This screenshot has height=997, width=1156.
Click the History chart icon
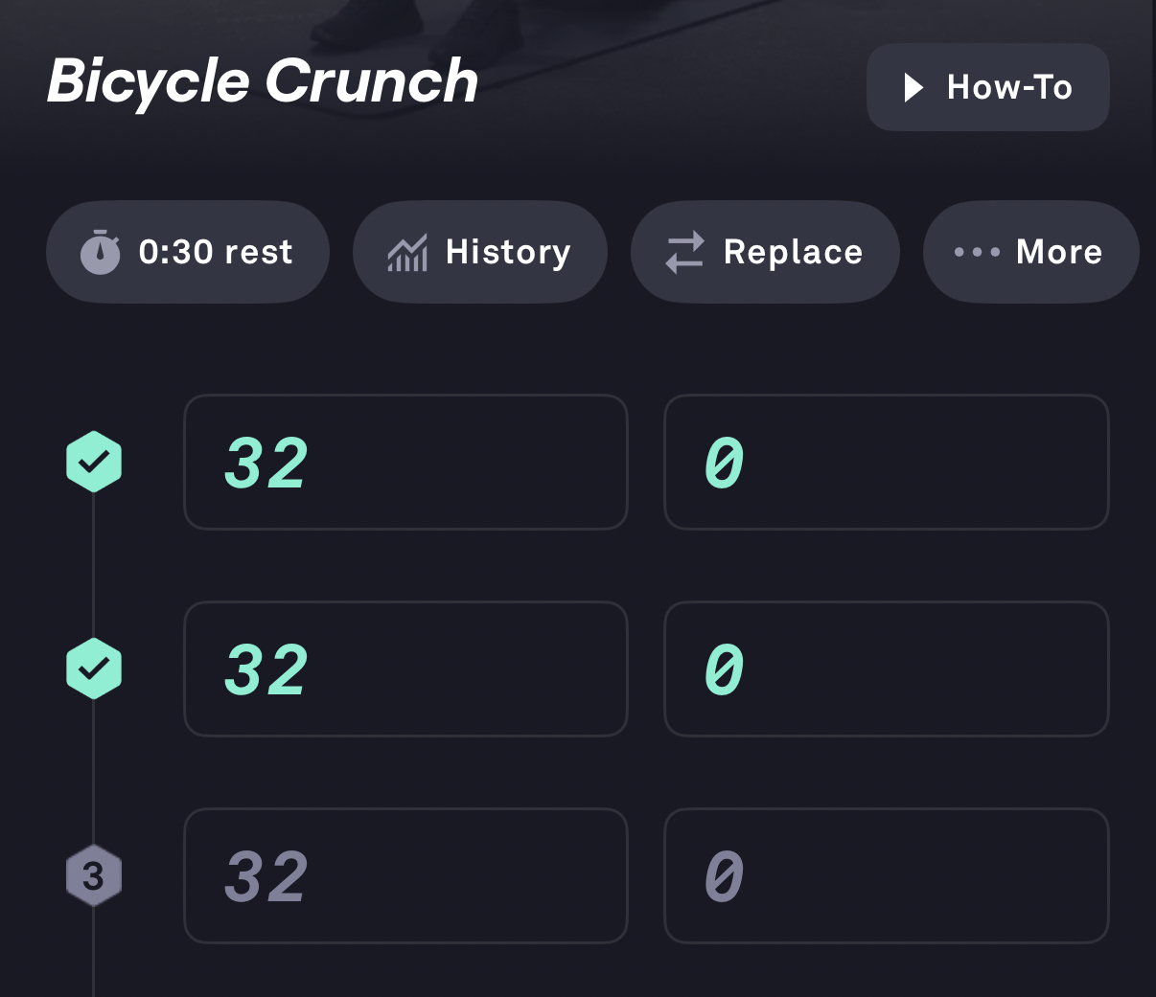point(407,253)
